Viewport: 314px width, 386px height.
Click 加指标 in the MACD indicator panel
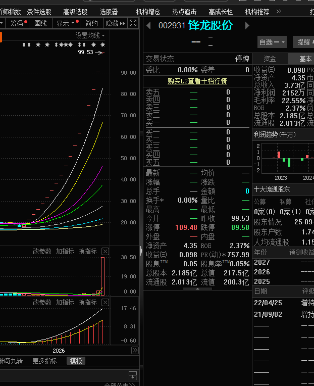click(x=65, y=302)
